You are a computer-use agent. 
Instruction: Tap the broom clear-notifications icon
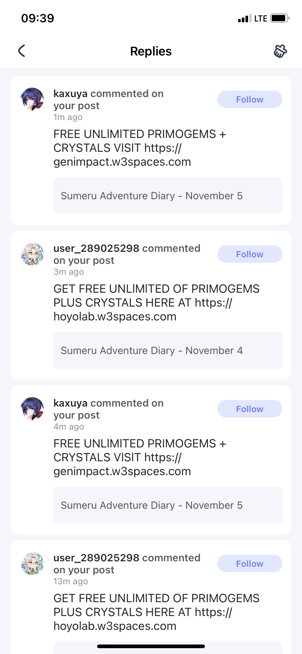point(280,51)
